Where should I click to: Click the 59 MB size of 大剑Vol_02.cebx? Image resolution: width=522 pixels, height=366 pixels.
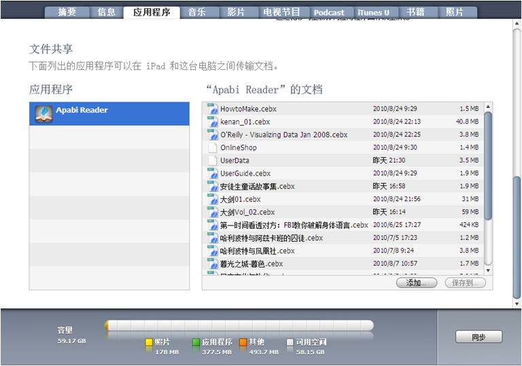470,212
